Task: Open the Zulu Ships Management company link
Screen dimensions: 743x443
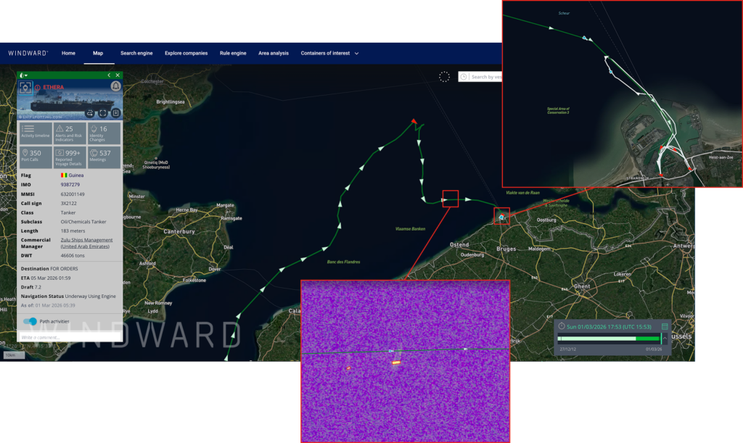Action: click(87, 240)
